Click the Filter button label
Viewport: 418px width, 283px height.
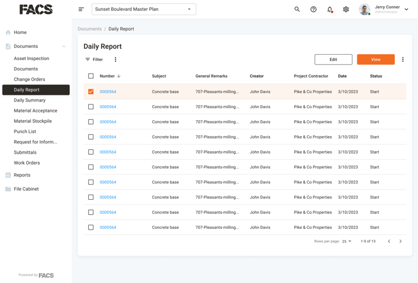[x=98, y=60]
